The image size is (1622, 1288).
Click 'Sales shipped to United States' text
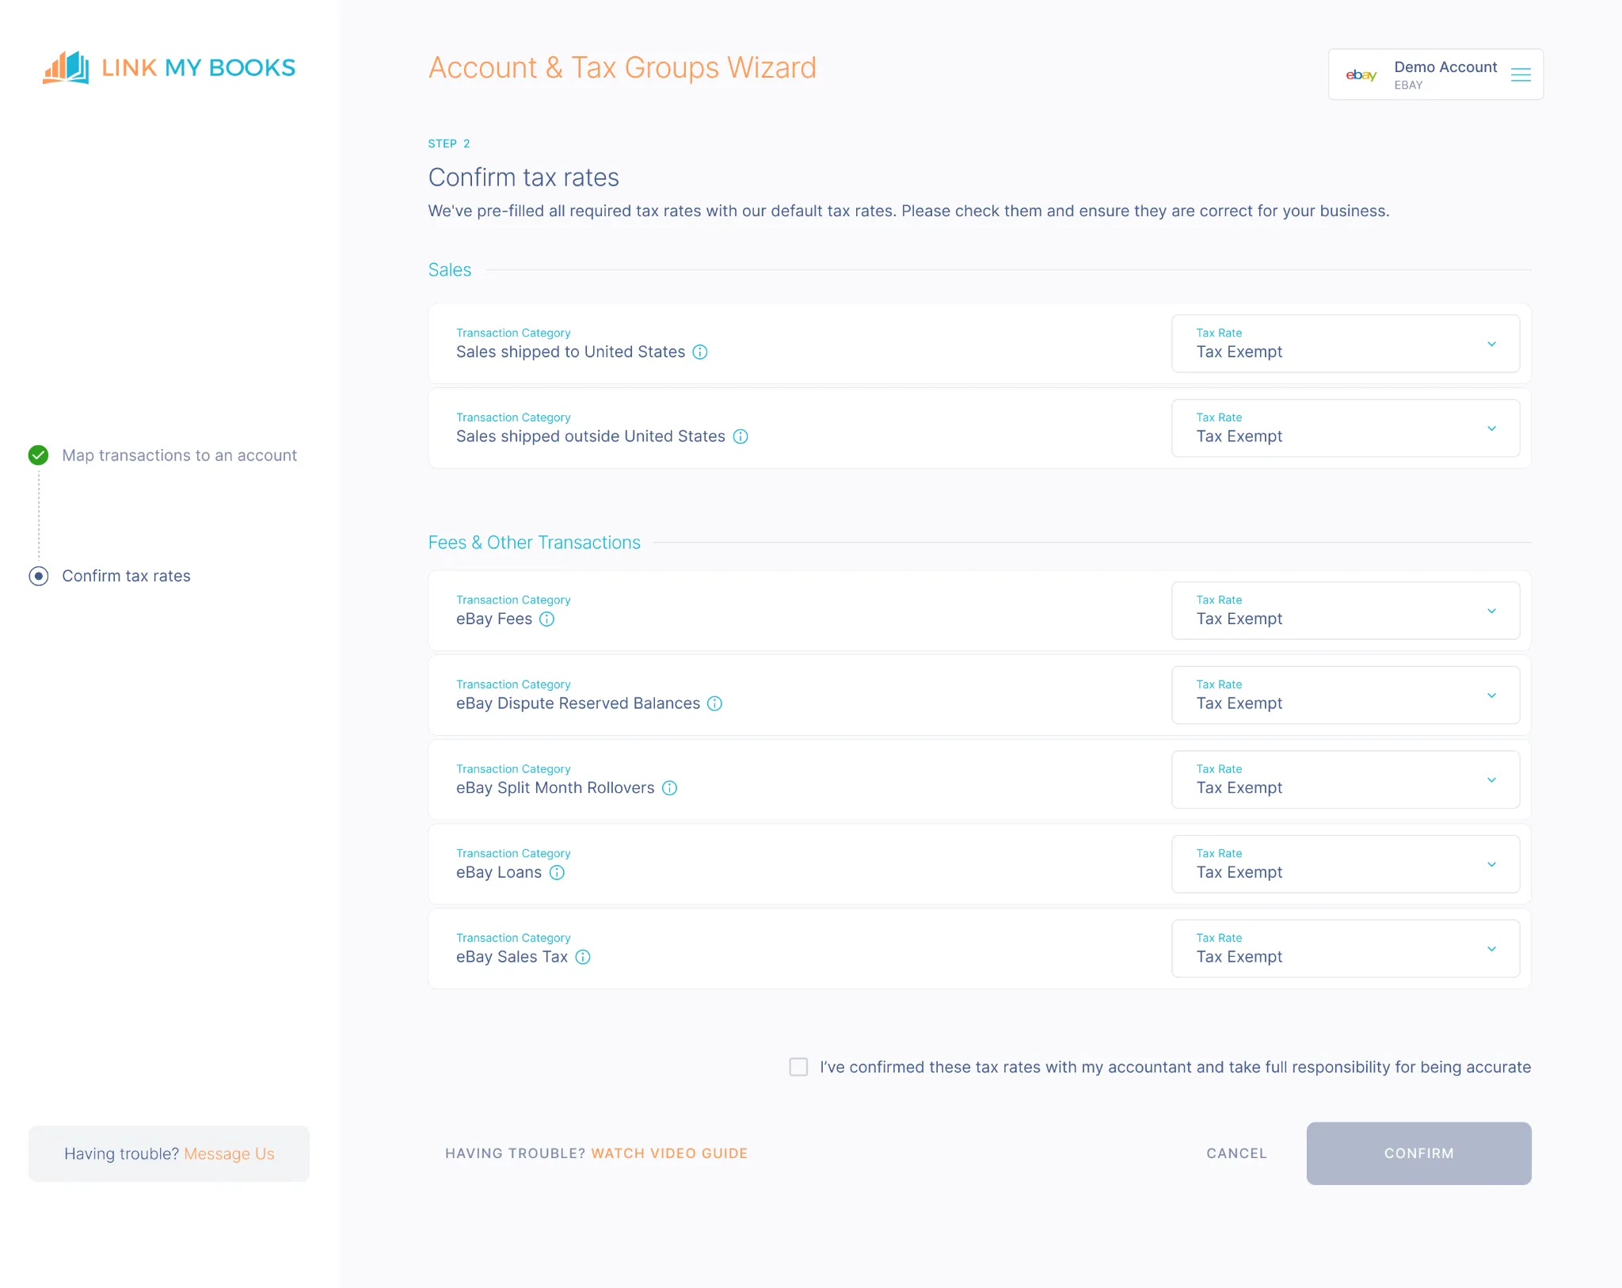pos(570,352)
